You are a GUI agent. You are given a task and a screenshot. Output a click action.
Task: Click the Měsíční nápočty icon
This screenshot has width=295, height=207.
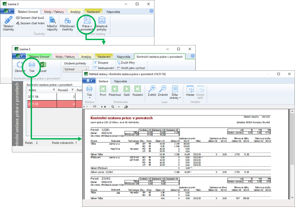(x=52, y=23)
